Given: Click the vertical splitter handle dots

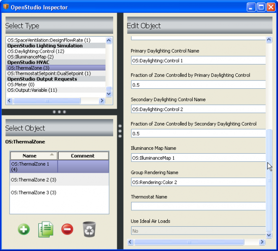Looking at the screenshot, I should [x=120, y=131].
